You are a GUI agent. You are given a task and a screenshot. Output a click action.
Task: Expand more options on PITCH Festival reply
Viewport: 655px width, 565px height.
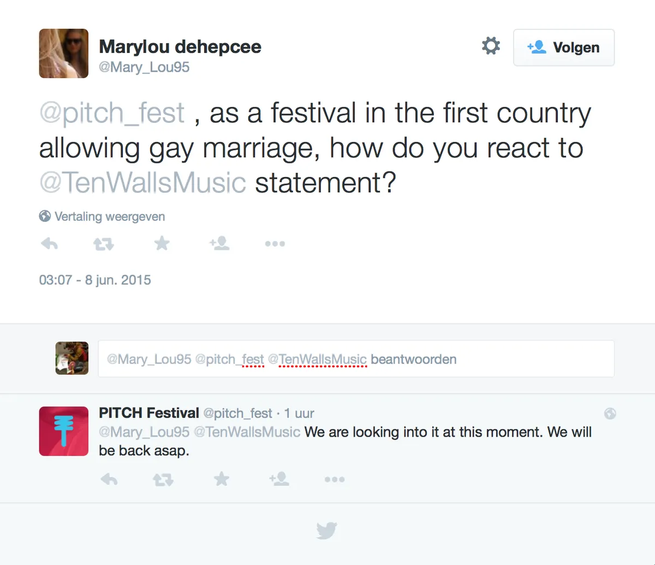pyautogui.click(x=335, y=480)
